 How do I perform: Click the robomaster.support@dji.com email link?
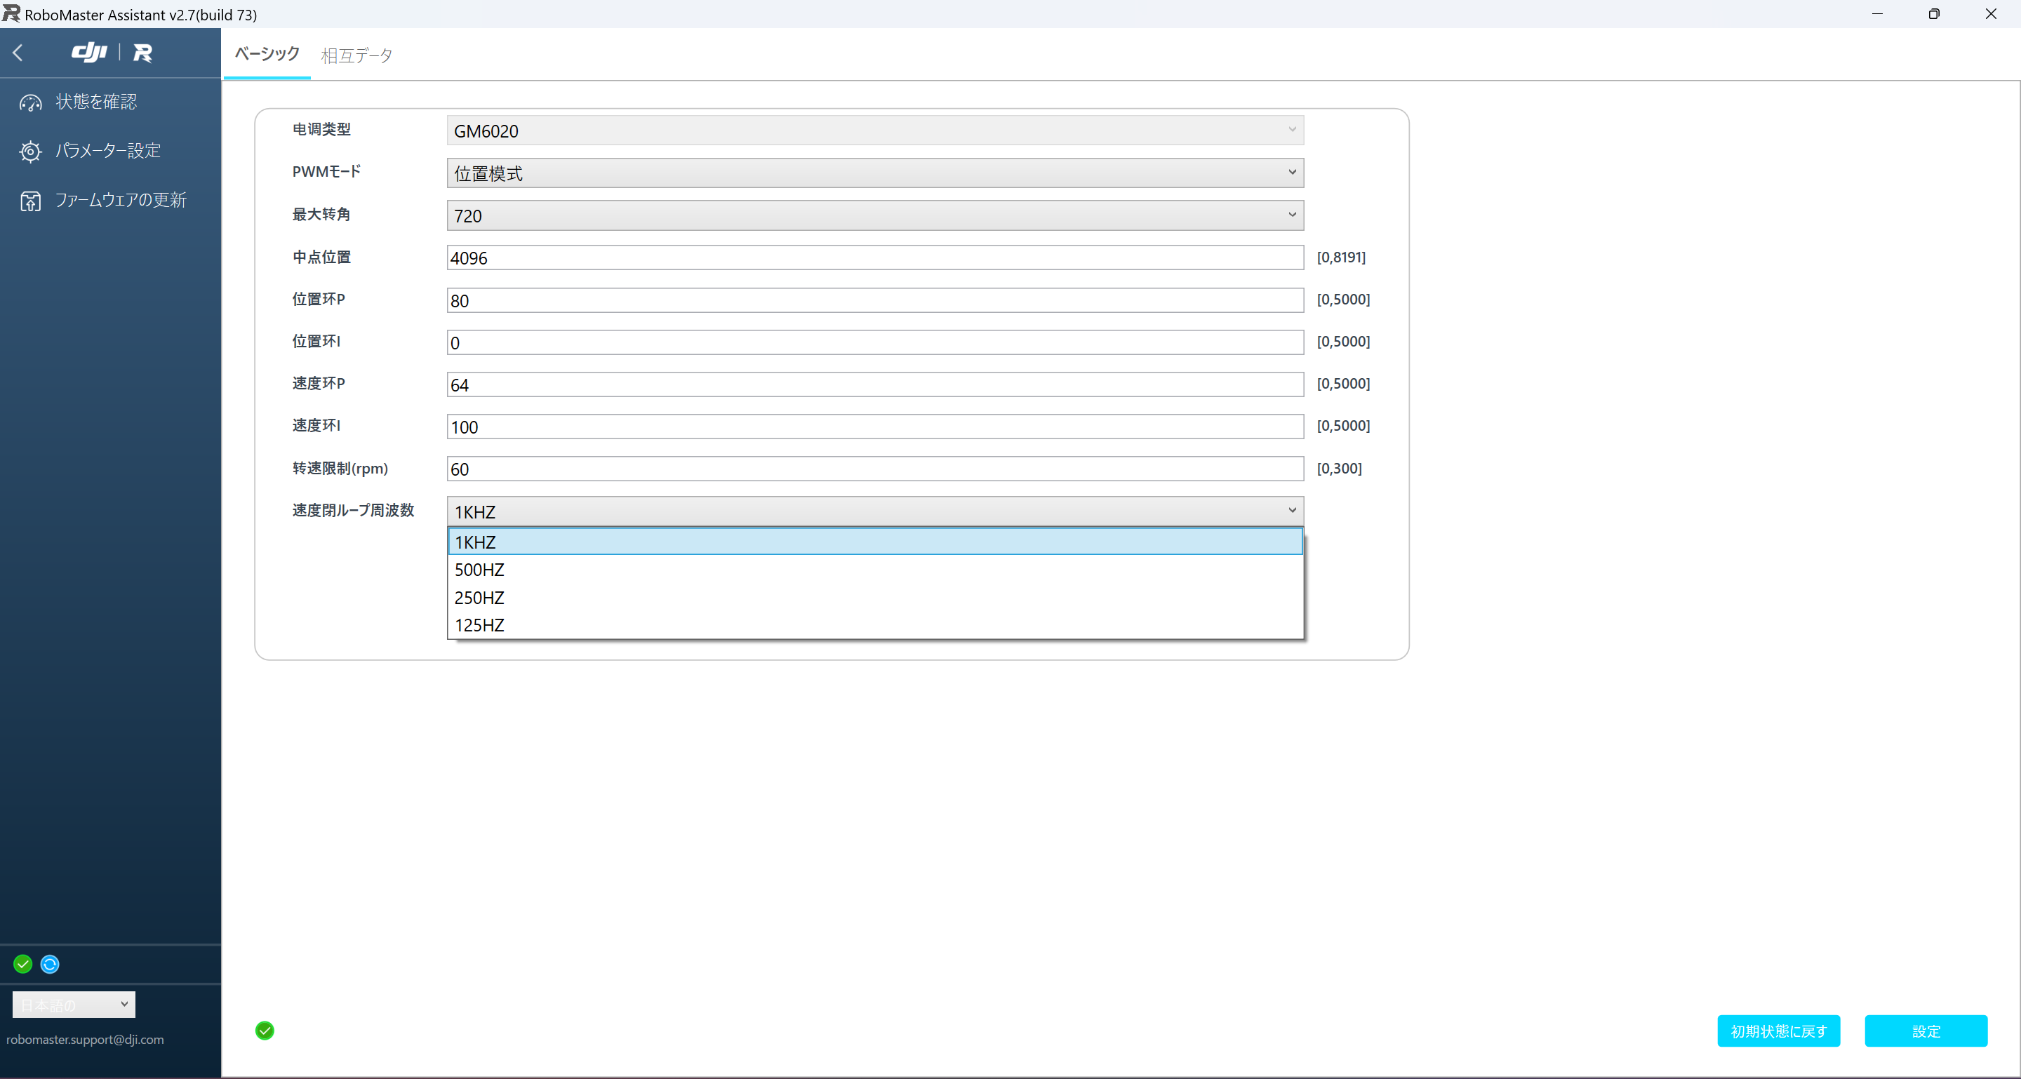pos(85,1040)
